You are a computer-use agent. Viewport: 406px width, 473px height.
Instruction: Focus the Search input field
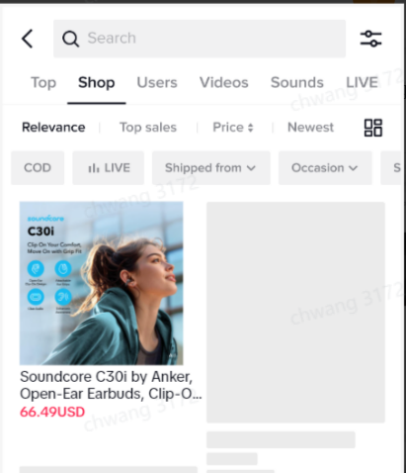(200, 39)
